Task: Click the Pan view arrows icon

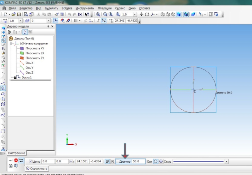Action: coord(141,14)
